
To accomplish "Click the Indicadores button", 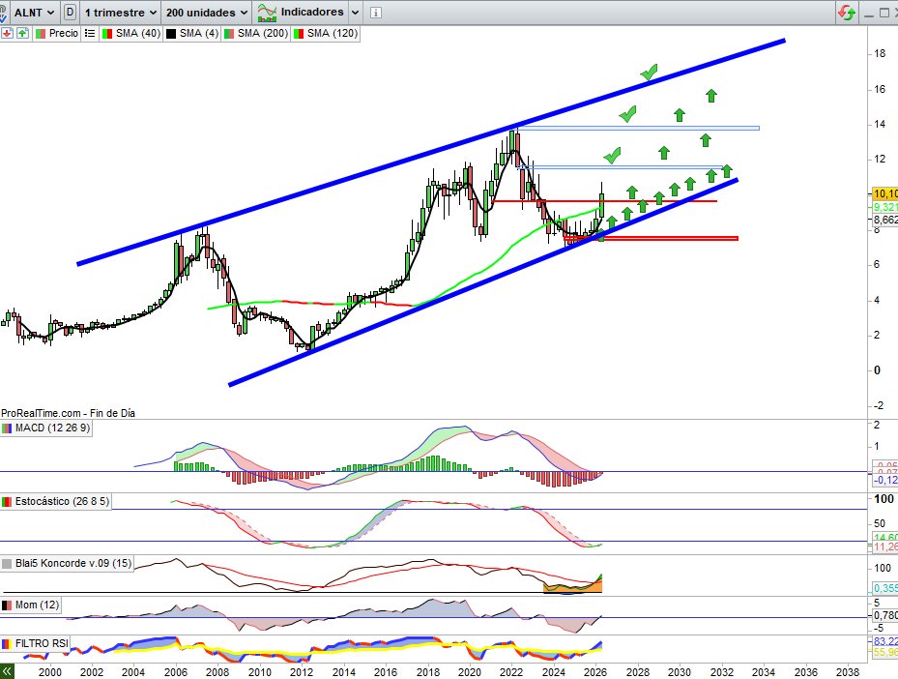I will tap(302, 12).
